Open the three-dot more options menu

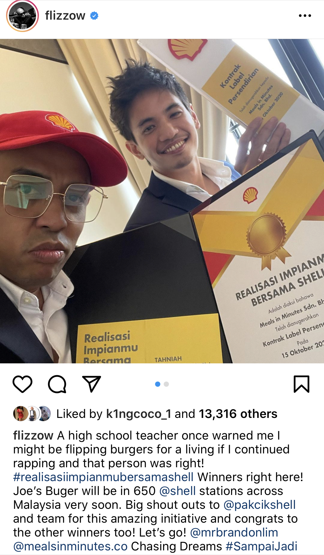tap(305, 16)
